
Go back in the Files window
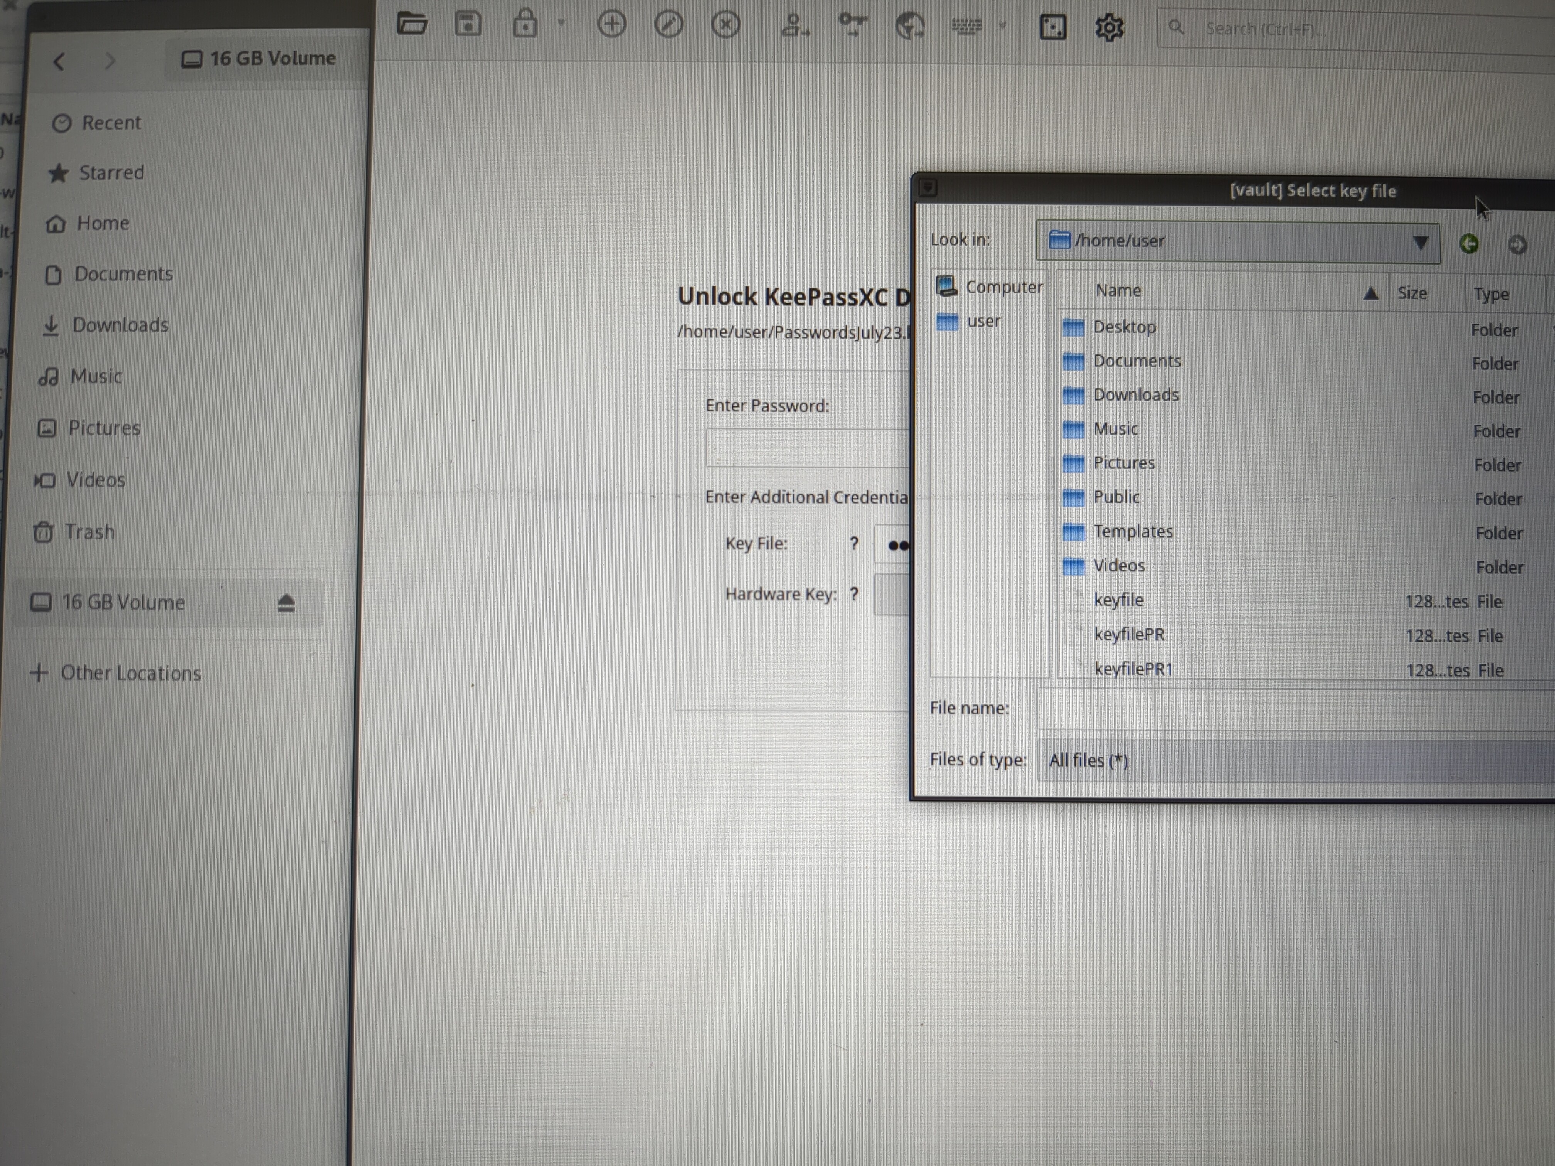[59, 61]
